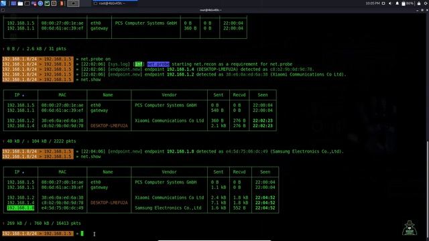This screenshot has height=241, width=429.
Task: Click the green 'inf' log level tag
Action: [139, 64]
